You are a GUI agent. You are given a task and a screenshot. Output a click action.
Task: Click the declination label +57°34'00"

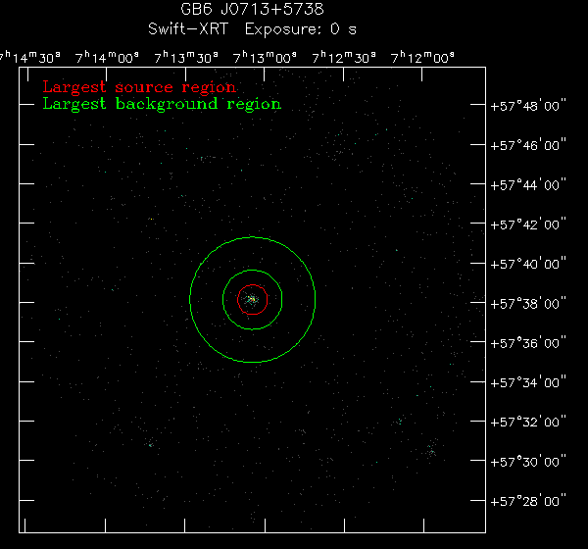pos(528,382)
